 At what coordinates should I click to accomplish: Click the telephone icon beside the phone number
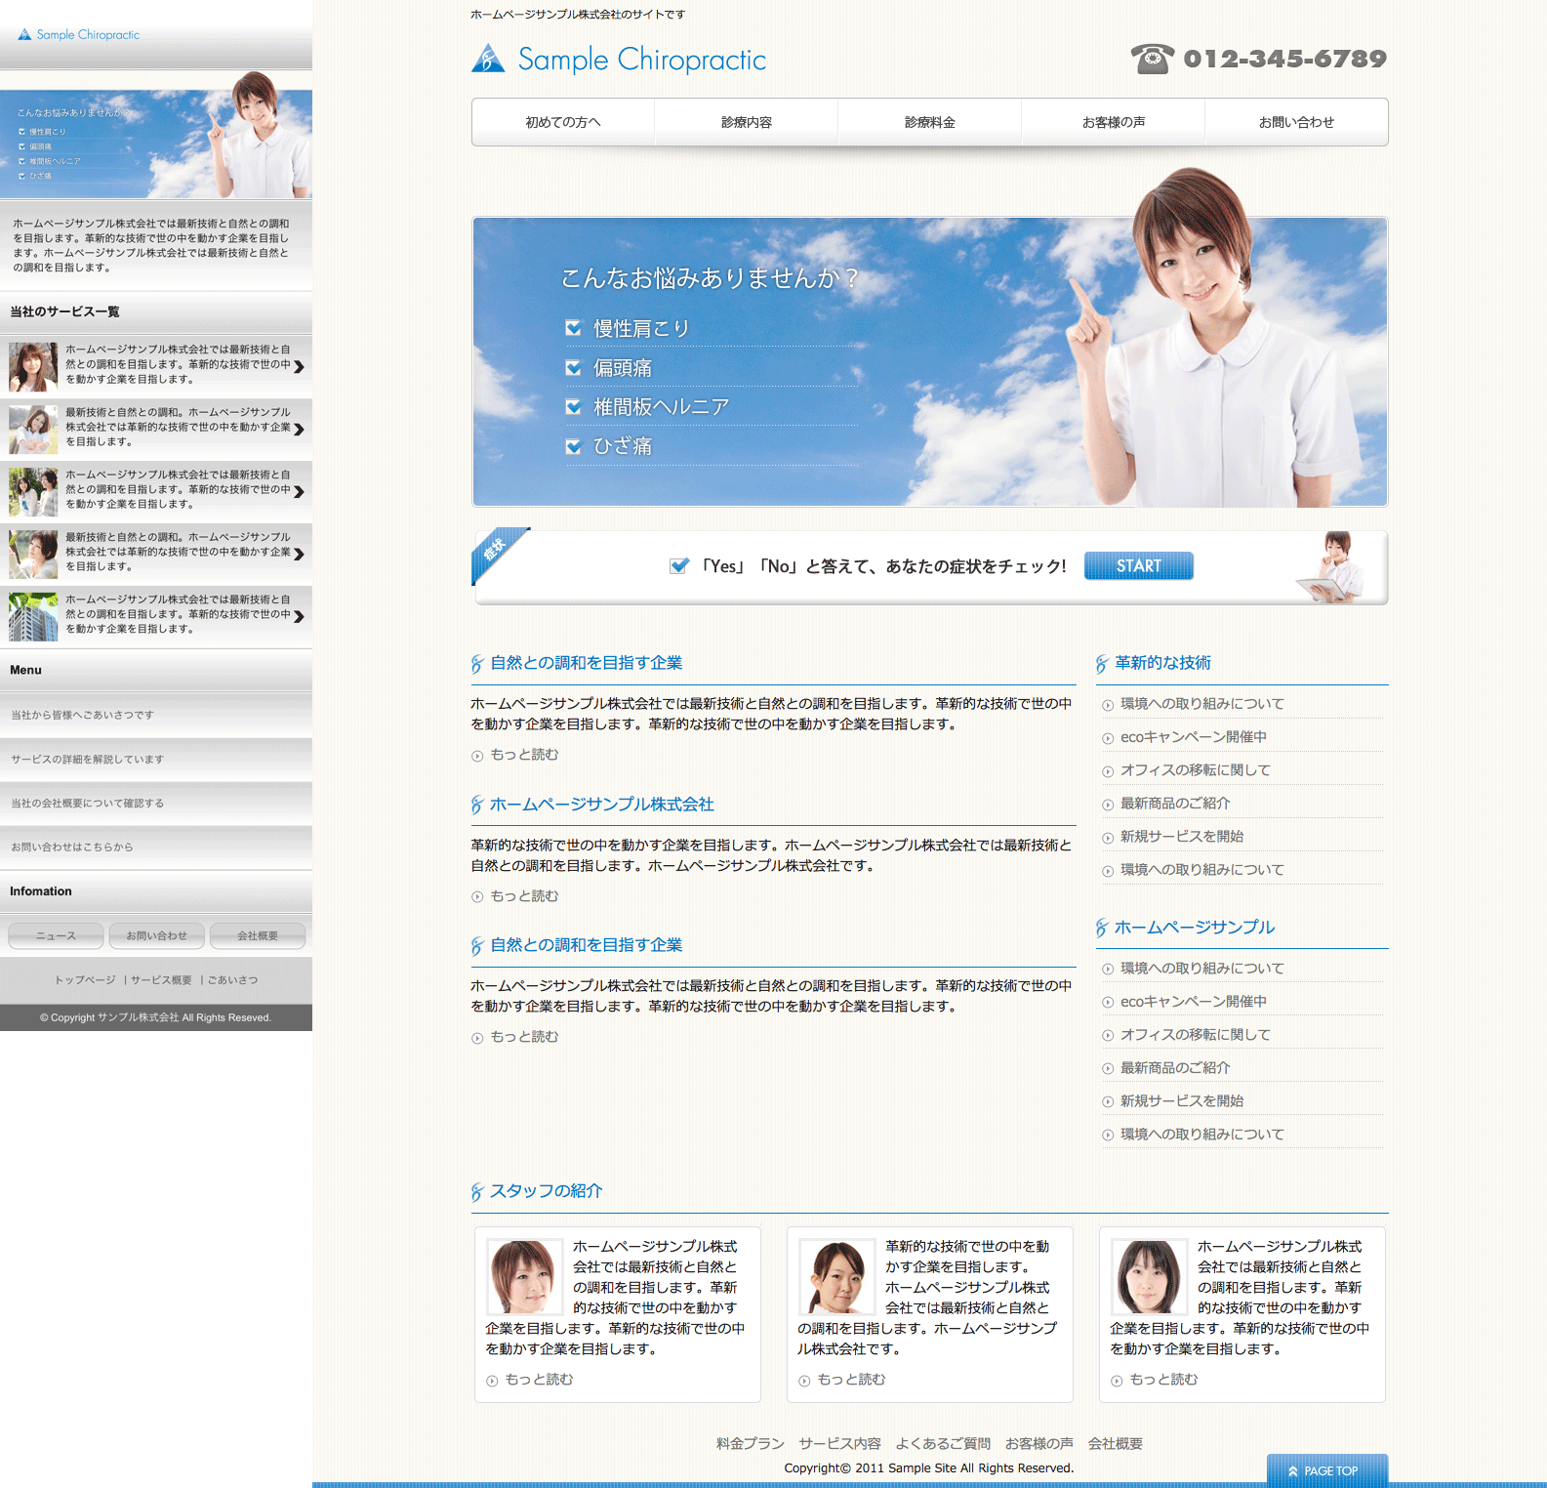point(1152,59)
